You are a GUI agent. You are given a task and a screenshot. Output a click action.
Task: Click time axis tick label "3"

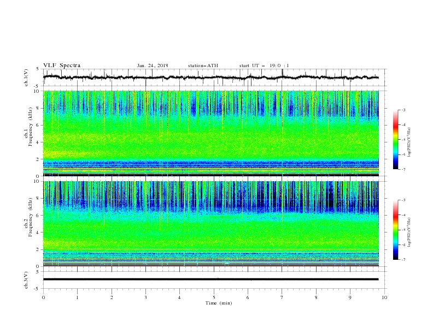(x=145, y=297)
